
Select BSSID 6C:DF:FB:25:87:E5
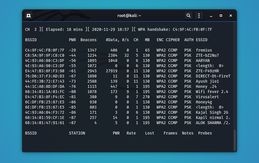click(45, 102)
